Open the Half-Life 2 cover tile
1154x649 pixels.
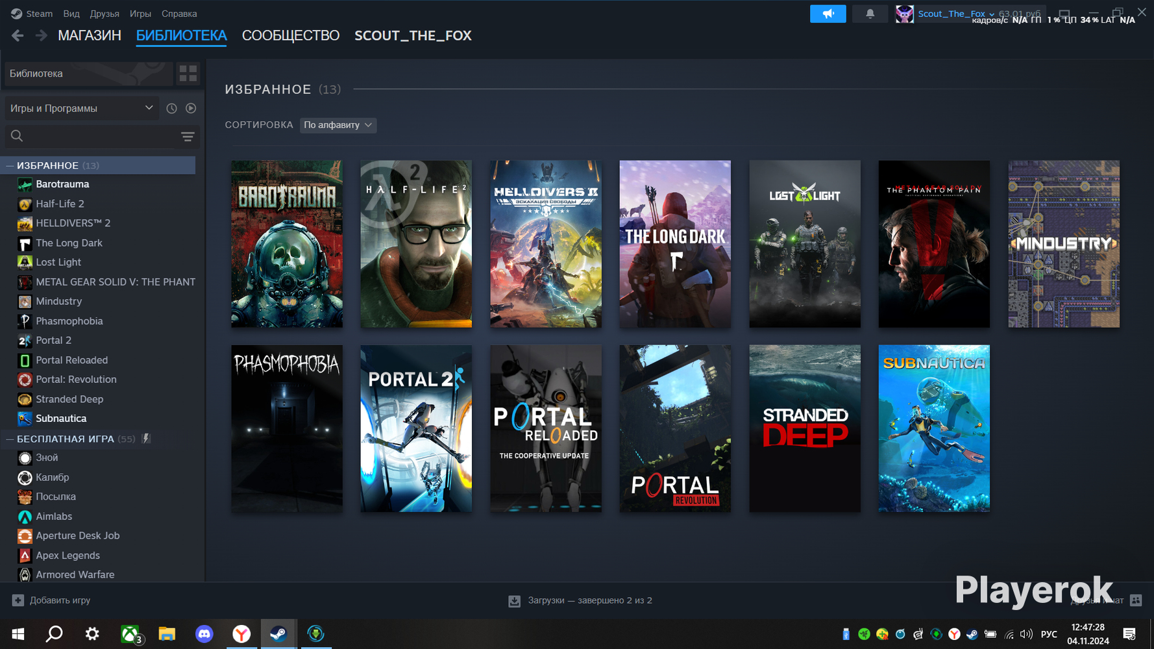click(x=416, y=244)
